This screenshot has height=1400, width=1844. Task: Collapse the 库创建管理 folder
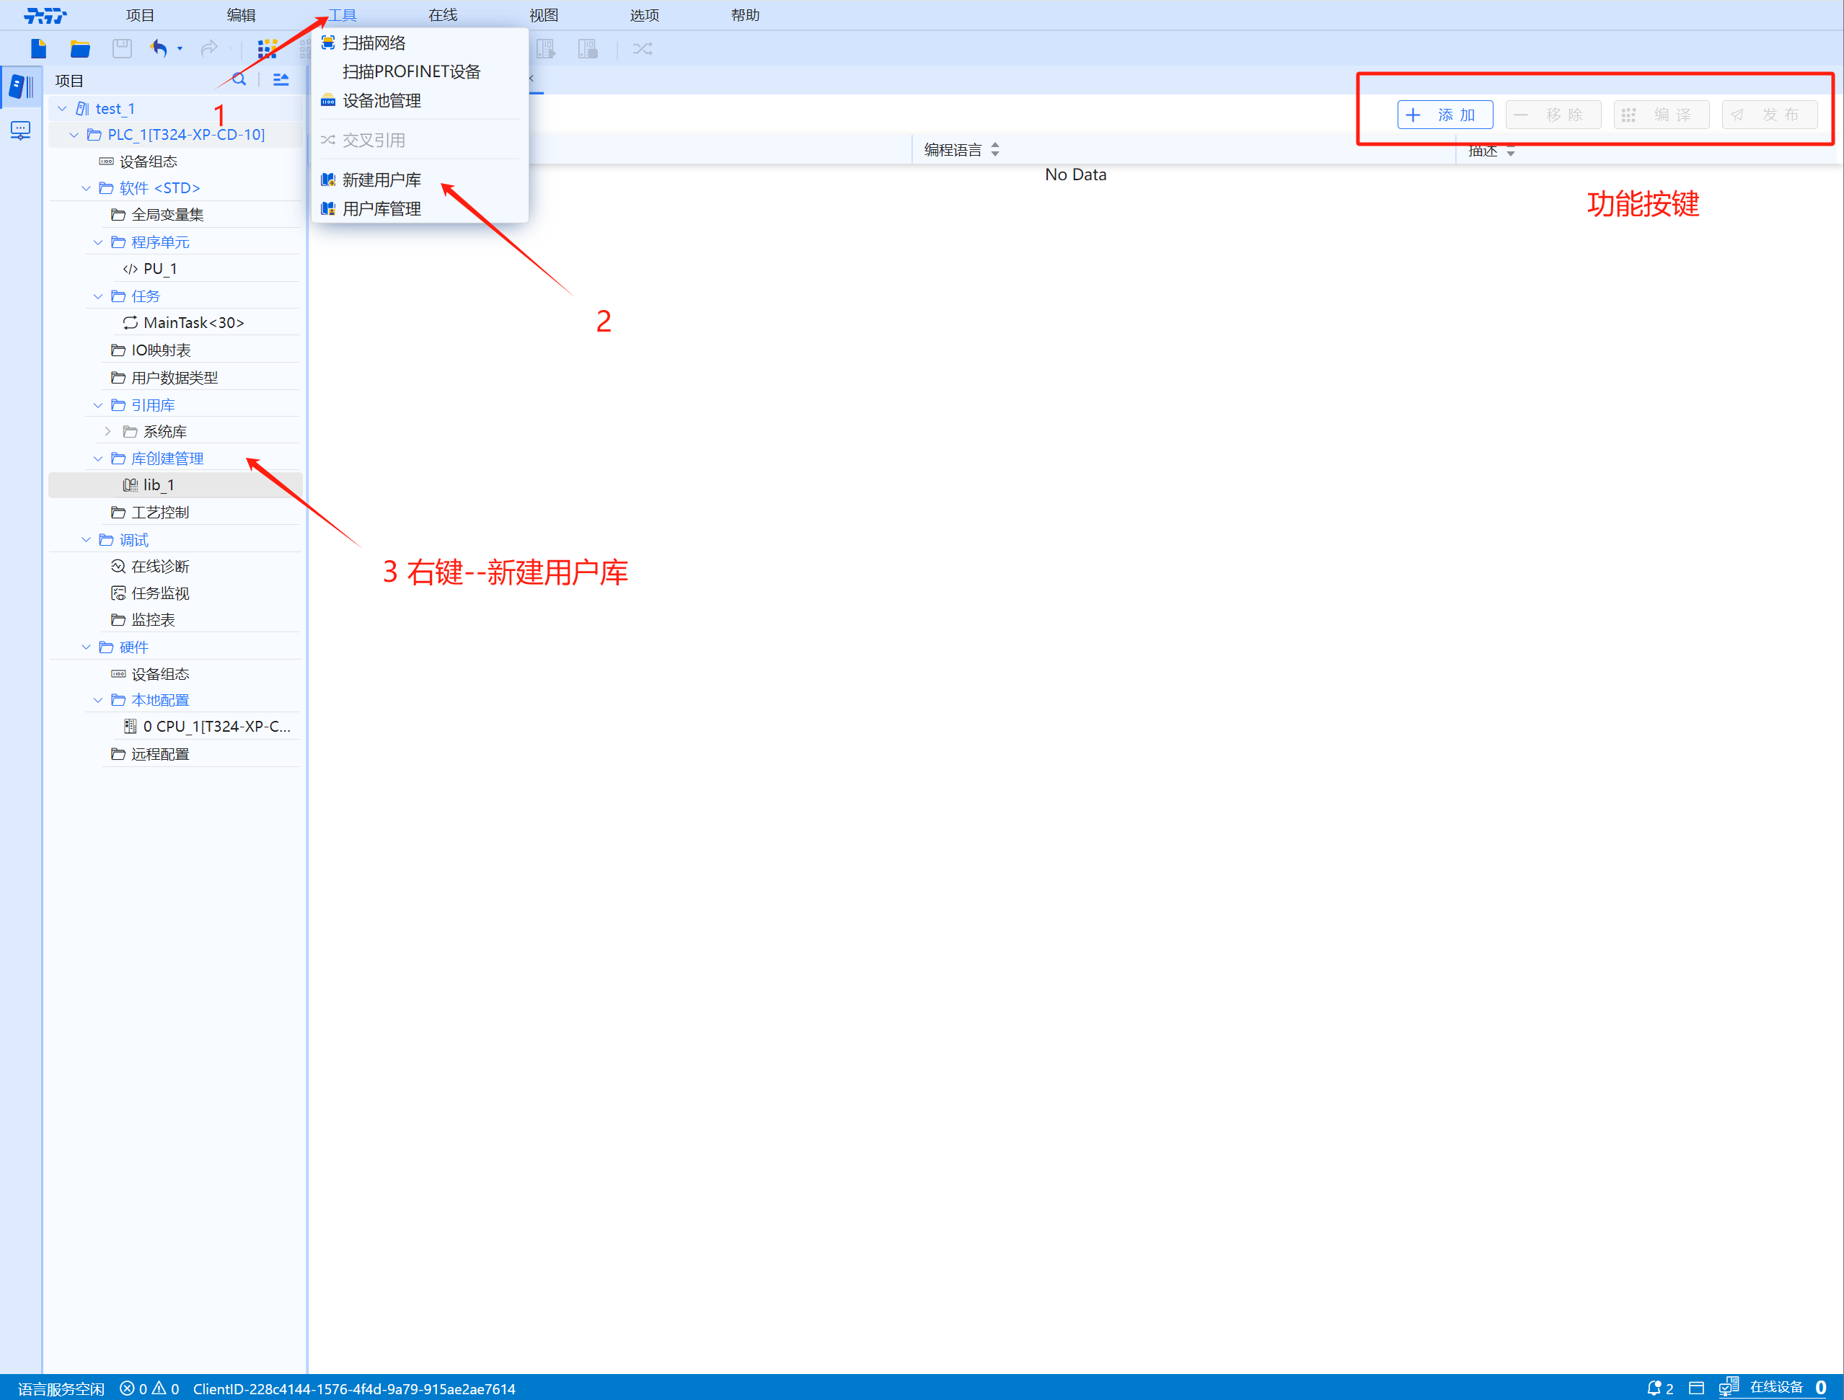tap(98, 458)
